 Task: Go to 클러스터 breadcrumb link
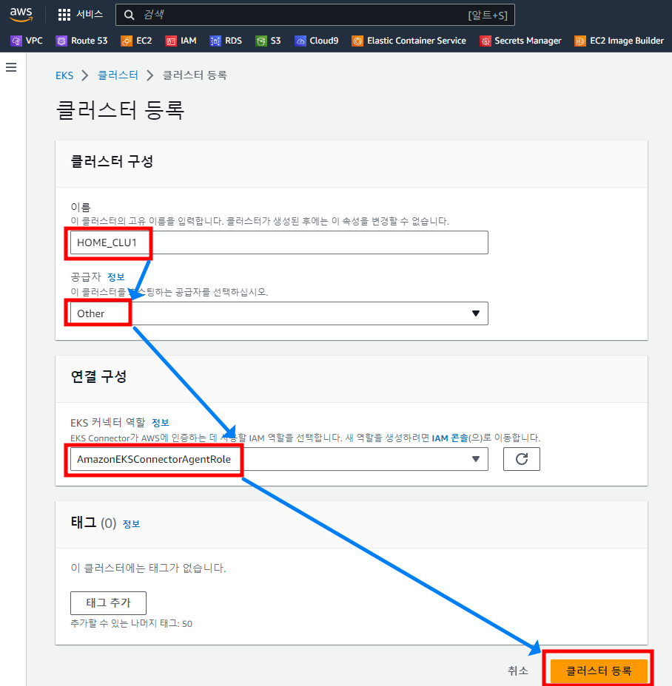point(118,75)
